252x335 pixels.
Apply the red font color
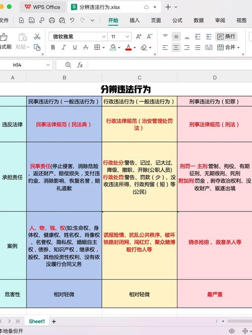[129, 47]
